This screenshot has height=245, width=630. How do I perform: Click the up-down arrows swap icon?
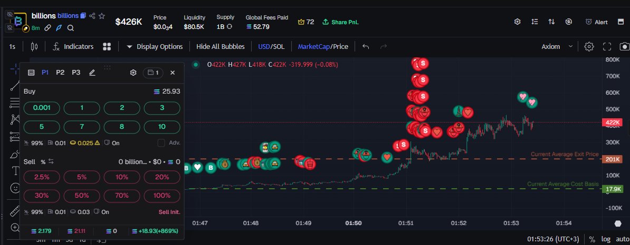tap(552, 22)
